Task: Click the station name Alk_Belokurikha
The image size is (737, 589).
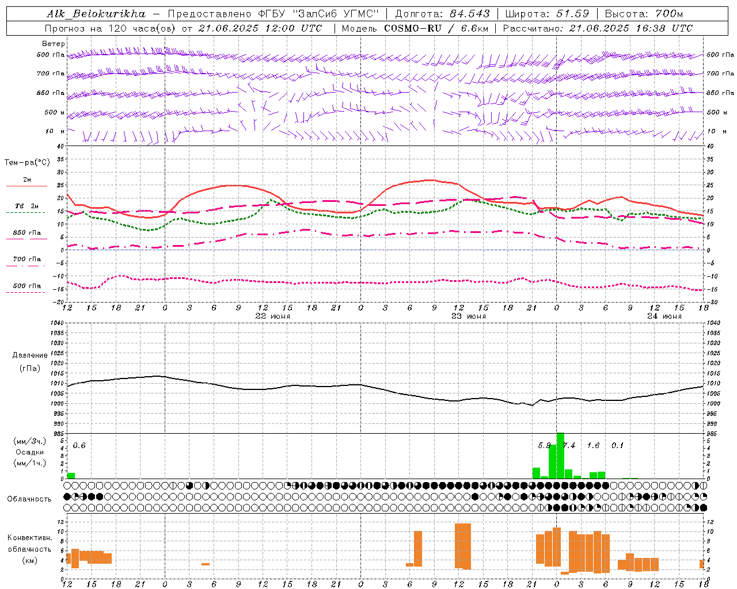Action: (x=96, y=14)
